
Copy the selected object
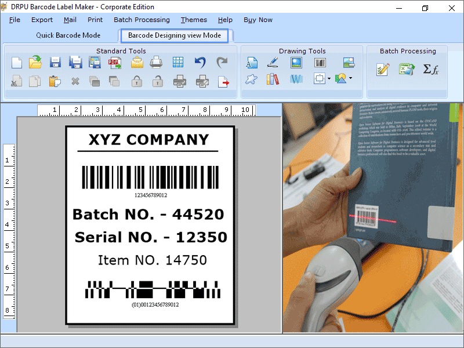35,81
